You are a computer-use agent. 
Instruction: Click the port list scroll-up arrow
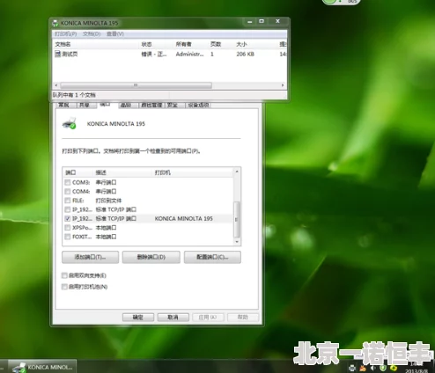[237, 172]
